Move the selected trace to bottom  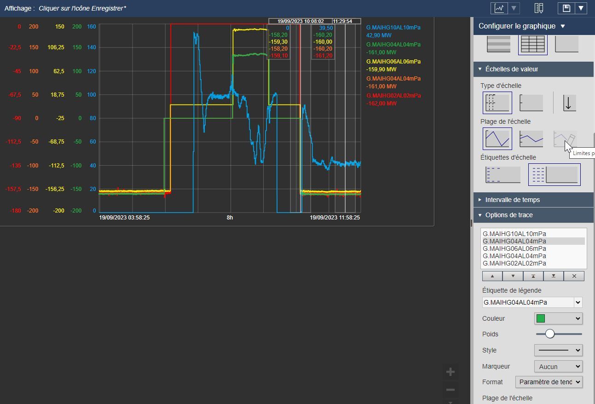point(554,276)
